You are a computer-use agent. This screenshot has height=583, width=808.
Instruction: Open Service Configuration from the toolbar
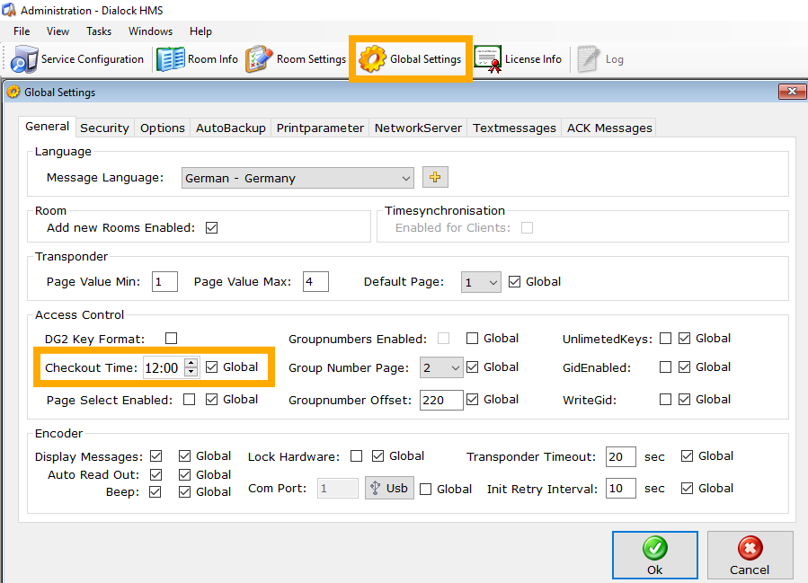point(77,59)
